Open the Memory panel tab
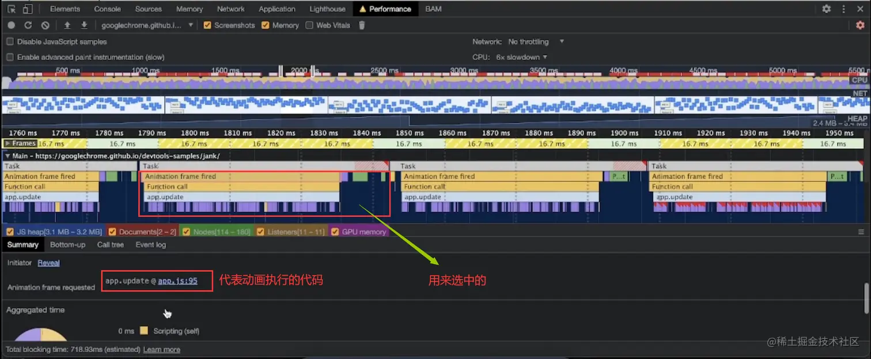Image resolution: width=871 pixels, height=359 pixels. click(x=190, y=9)
